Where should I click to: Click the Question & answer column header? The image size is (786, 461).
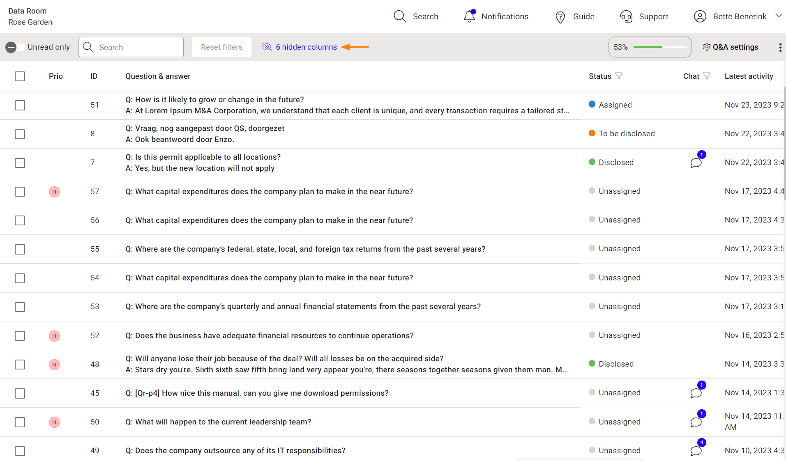(158, 76)
